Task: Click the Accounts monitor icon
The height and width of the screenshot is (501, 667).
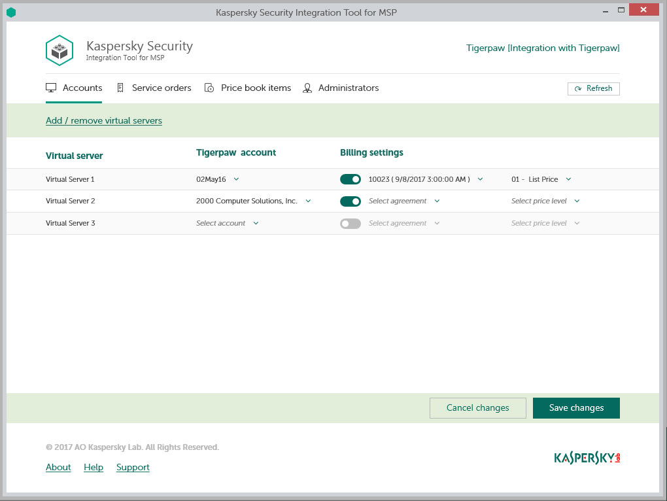Action: click(x=51, y=88)
